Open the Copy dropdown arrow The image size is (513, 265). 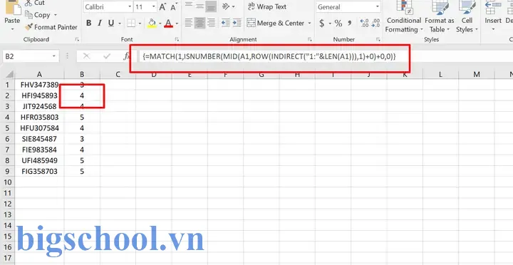coord(56,15)
